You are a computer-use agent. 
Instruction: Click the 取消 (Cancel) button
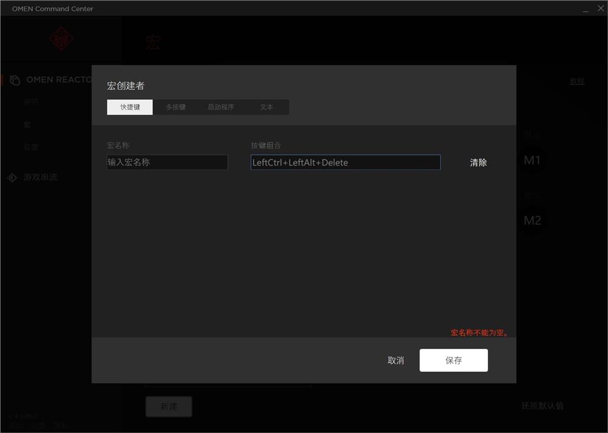point(396,360)
